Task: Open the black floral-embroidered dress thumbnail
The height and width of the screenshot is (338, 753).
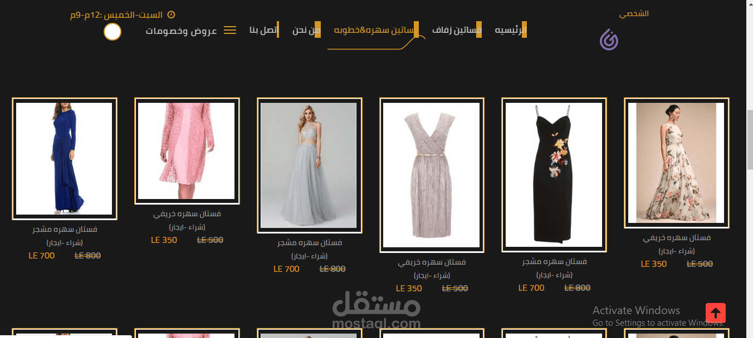Action: point(555,175)
